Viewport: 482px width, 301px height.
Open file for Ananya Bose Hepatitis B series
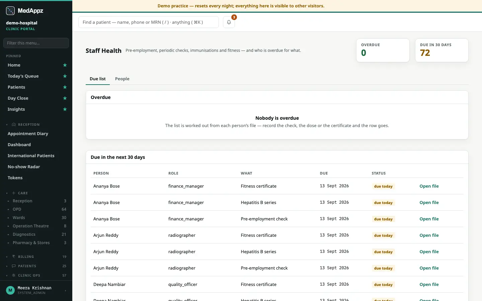[x=429, y=203]
